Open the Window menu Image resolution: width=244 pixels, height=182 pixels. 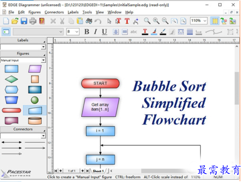tap(115, 12)
